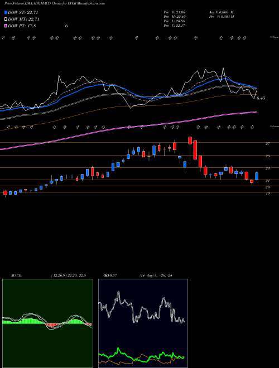279x368 pixels.
Task: Click the last blue candlestick on the chart
Action: tap(257, 176)
